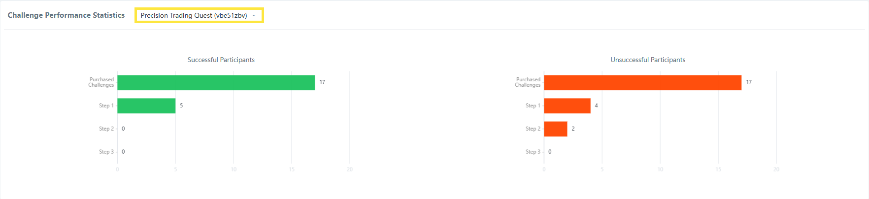Screen dimensions: 869x199
Task: Click the Unsuccessful Participants chart title
Action: 648,60
